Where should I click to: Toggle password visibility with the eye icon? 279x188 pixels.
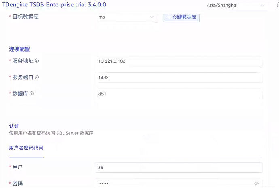tap(256, 184)
